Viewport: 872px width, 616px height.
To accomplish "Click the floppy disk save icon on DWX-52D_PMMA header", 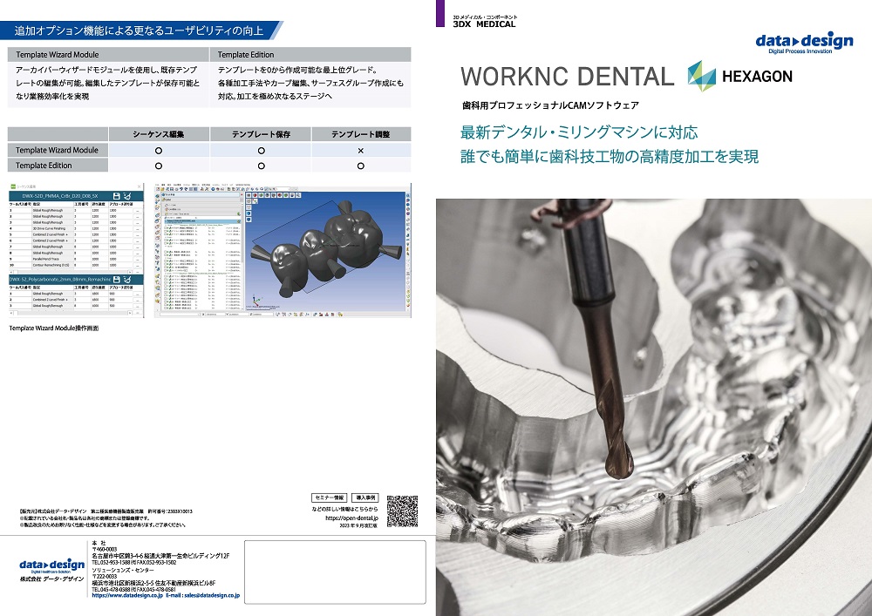I will 117,195.
